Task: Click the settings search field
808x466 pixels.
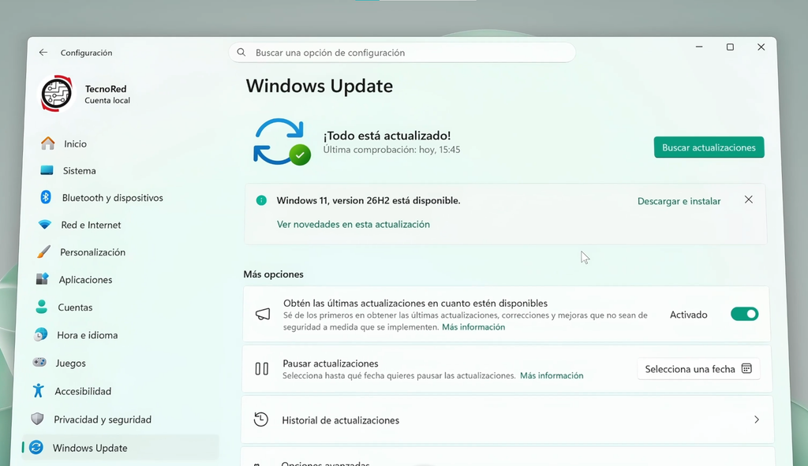Action: click(x=402, y=53)
